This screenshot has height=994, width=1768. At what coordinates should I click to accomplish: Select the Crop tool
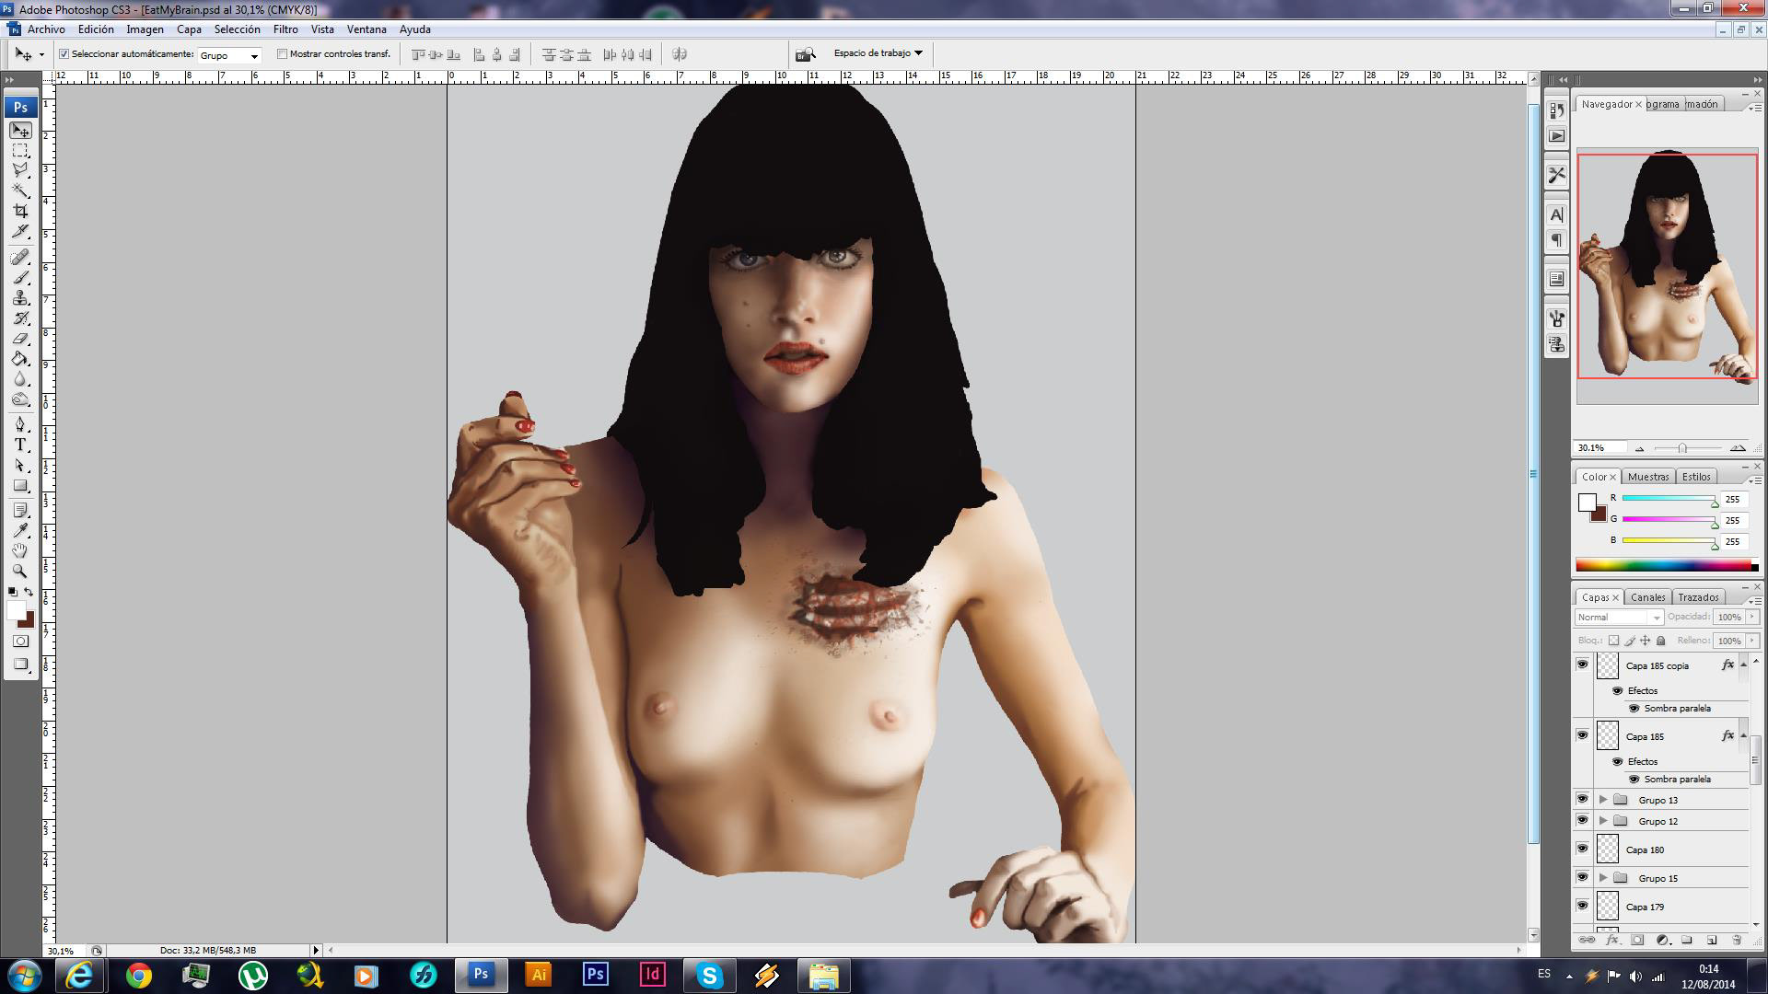(x=20, y=212)
